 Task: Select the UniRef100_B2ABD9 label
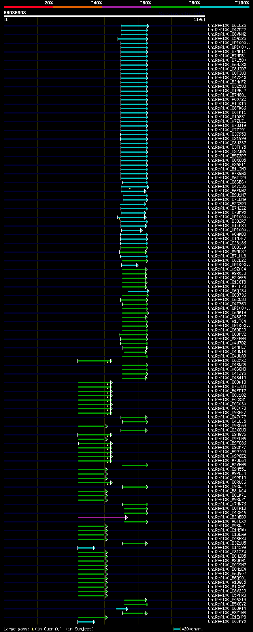coord(227,517)
